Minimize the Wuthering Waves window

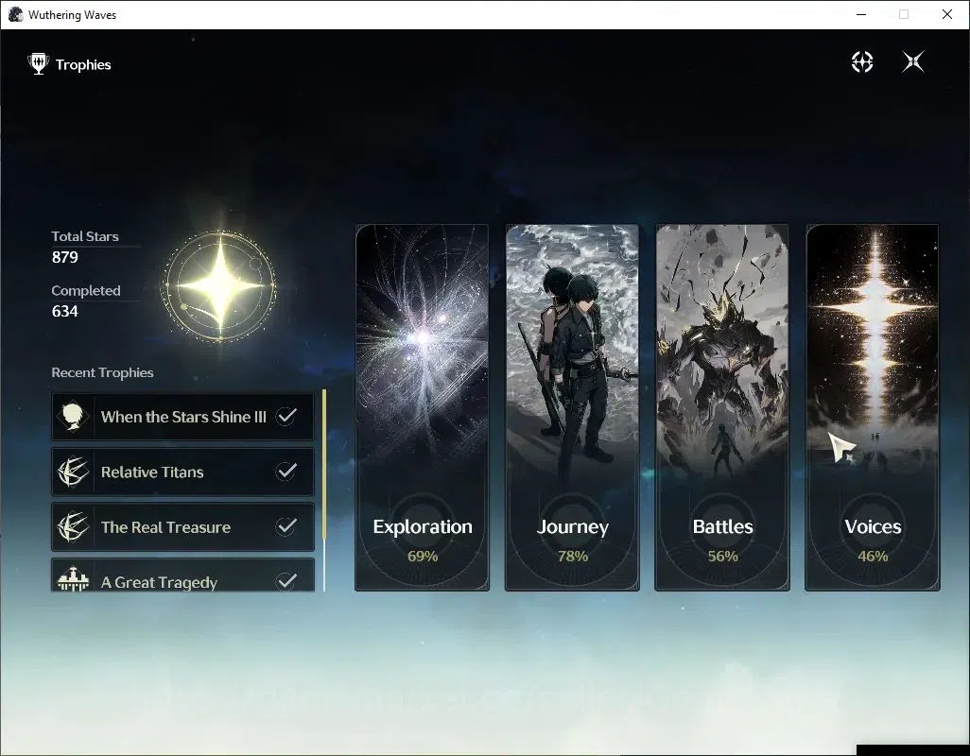pos(860,14)
